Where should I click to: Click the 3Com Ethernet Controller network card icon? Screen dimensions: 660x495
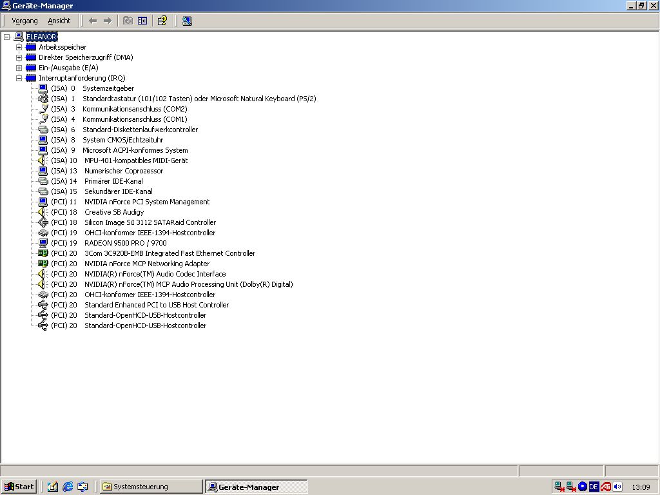click(43, 253)
